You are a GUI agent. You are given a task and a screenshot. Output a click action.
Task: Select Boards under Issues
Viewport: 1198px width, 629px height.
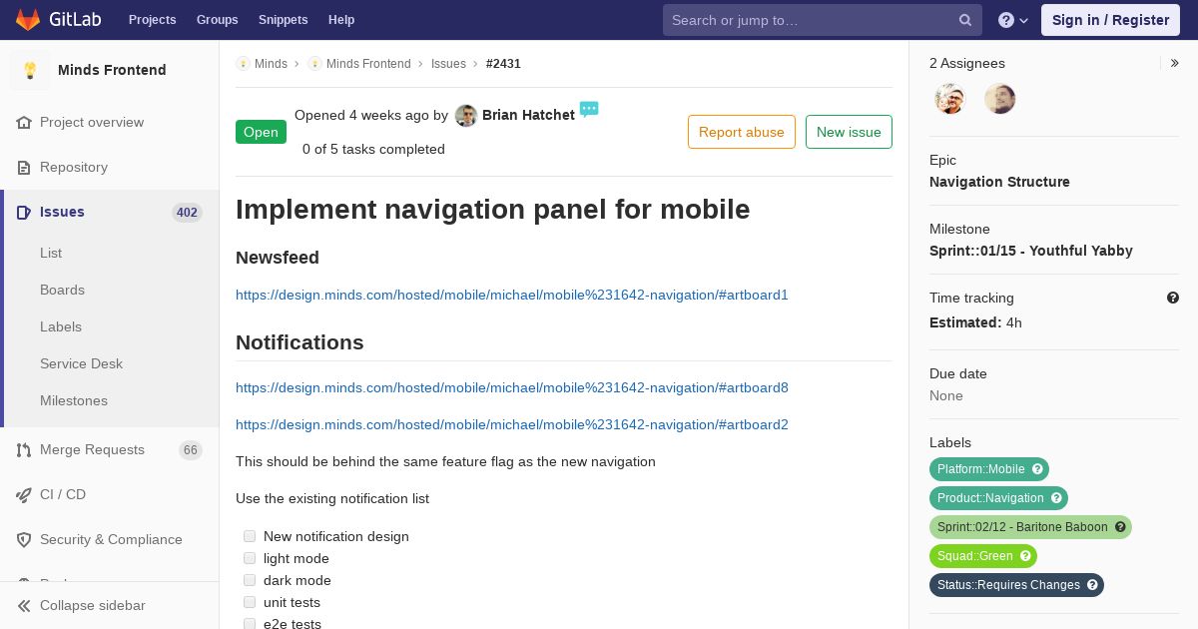[x=62, y=290]
